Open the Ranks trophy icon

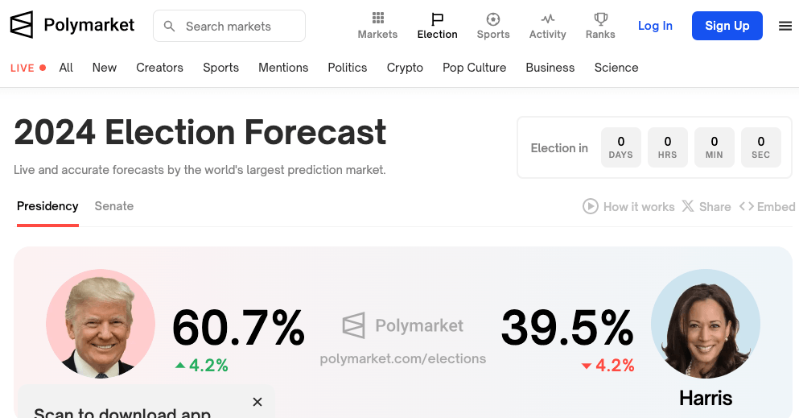(600, 19)
